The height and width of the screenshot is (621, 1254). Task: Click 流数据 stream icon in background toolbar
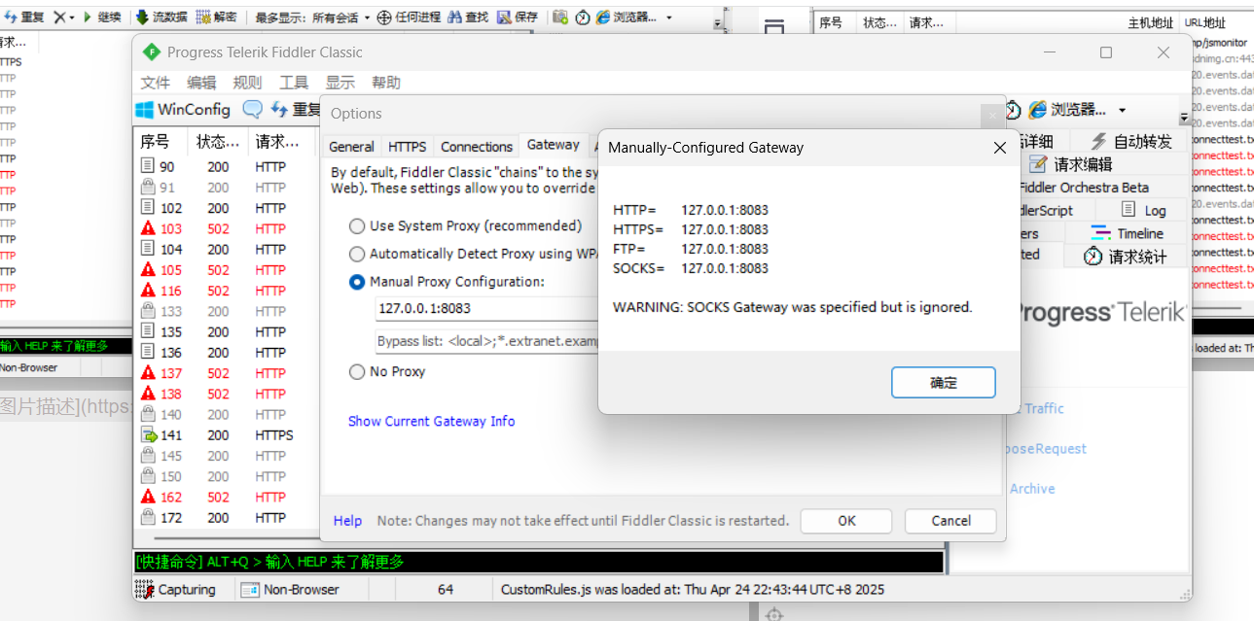[143, 17]
